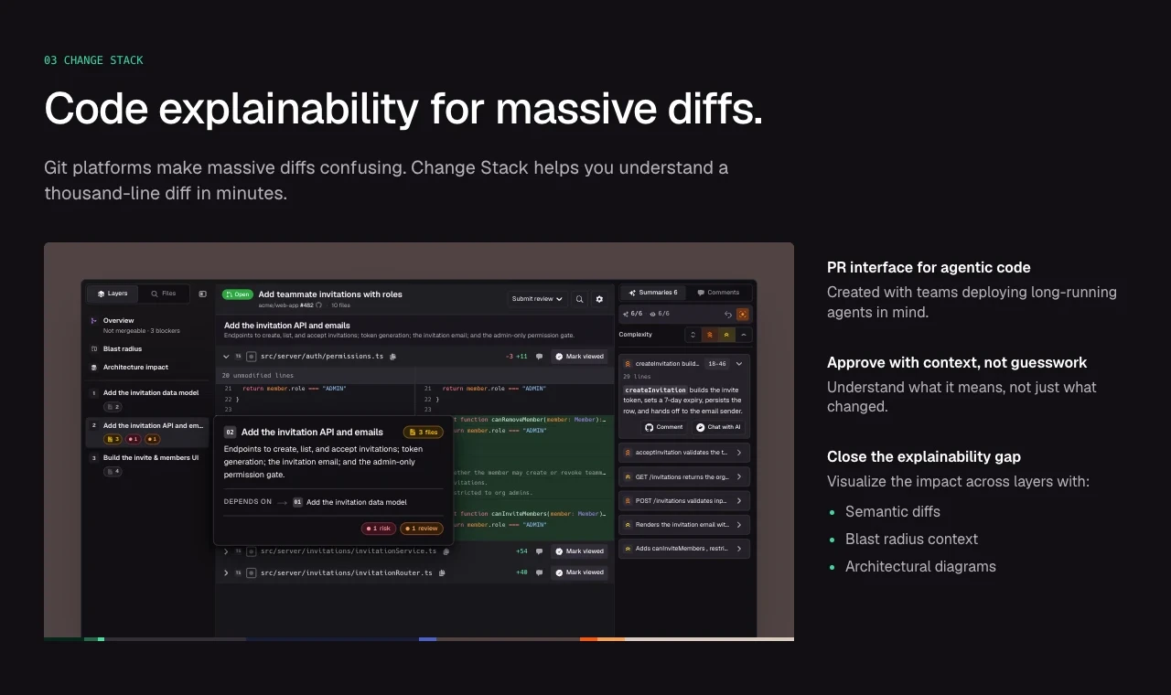This screenshot has width=1171, height=695.
Task: Select the Overview item in sidebar
Action: pos(147,325)
